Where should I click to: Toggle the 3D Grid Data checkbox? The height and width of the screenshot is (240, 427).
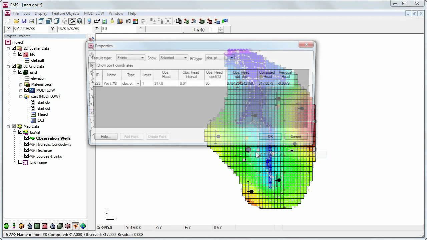[14, 66]
